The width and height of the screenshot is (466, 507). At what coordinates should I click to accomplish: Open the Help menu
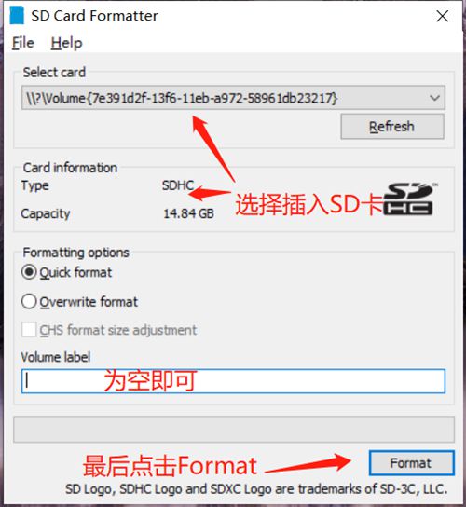(x=66, y=43)
